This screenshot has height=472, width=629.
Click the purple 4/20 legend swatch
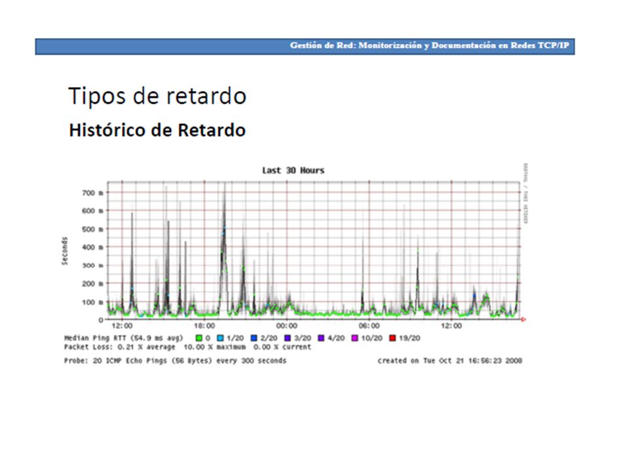[321, 338]
